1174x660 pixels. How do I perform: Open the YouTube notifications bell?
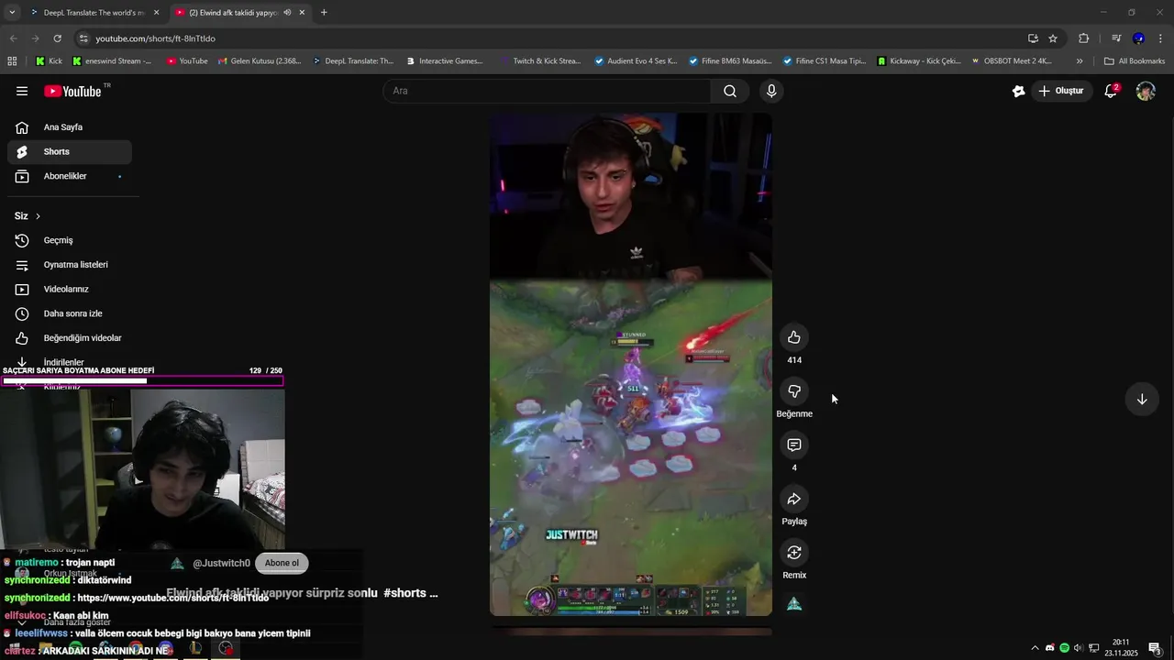click(1111, 91)
